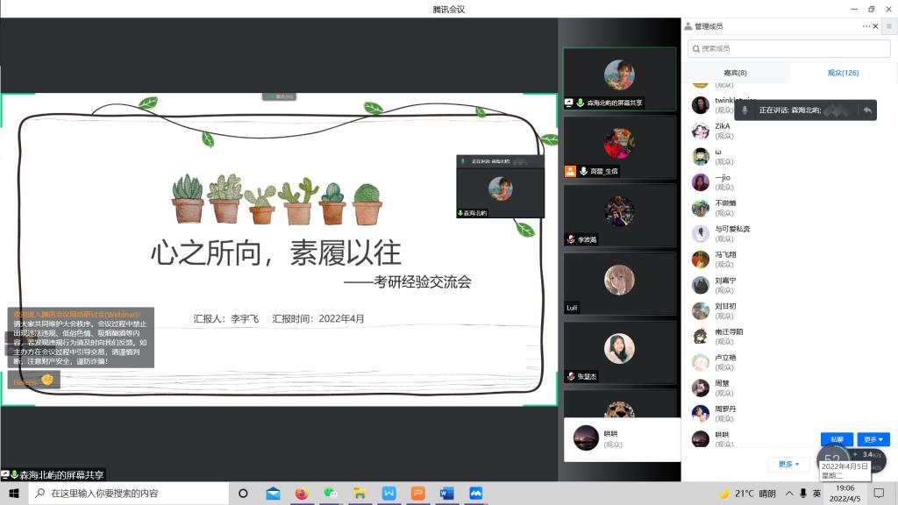Open WeChat from the taskbar
This screenshot has height=505, width=898.
[330, 494]
